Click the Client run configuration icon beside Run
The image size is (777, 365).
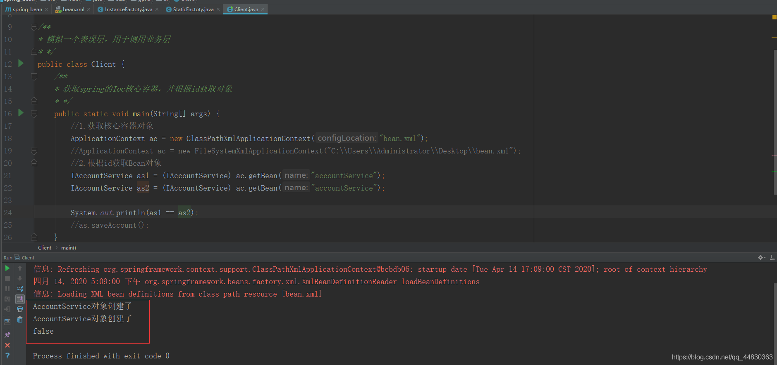pos(17,257)
